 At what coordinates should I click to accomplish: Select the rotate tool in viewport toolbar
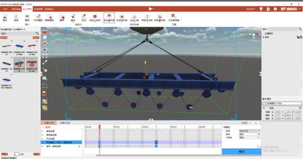click(x=45, y=49)
